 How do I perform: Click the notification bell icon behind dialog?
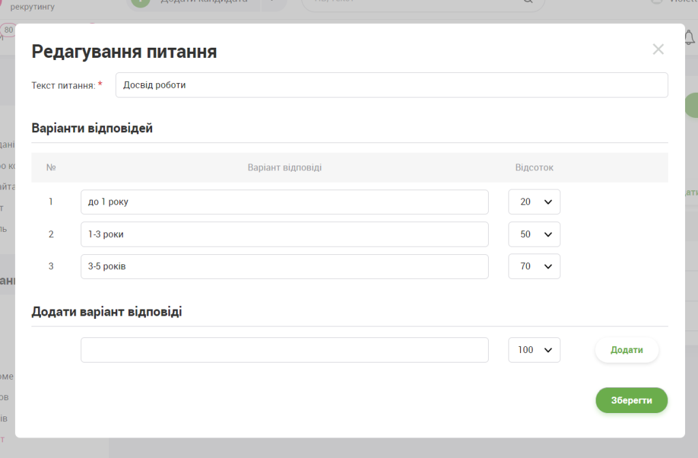click(x=690, y=37)
